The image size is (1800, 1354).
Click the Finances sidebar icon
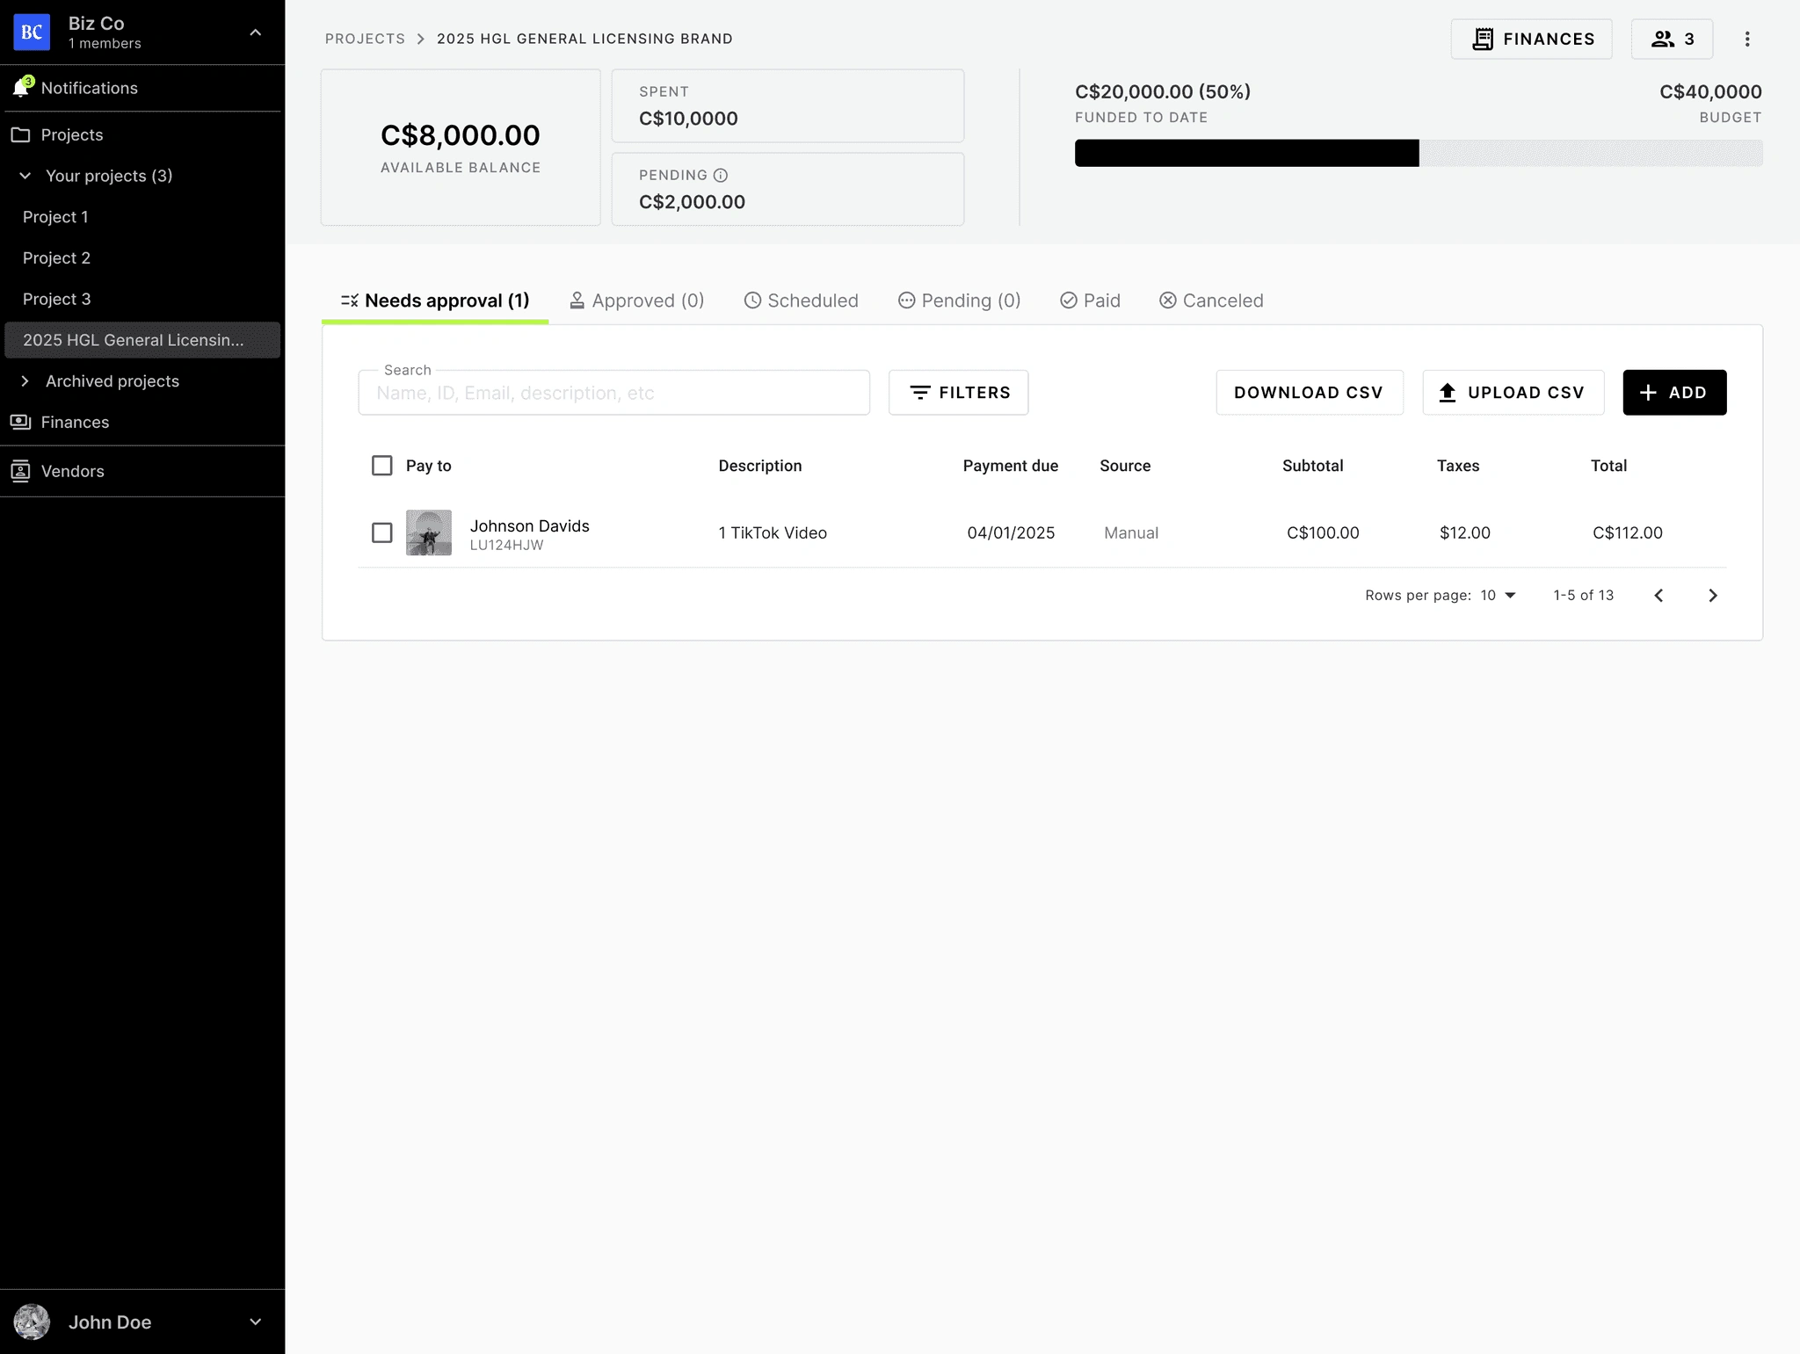[21, 422]
